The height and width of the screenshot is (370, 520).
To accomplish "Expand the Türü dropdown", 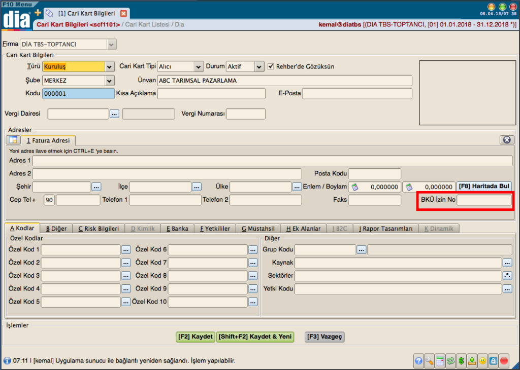I will [110, 66].
